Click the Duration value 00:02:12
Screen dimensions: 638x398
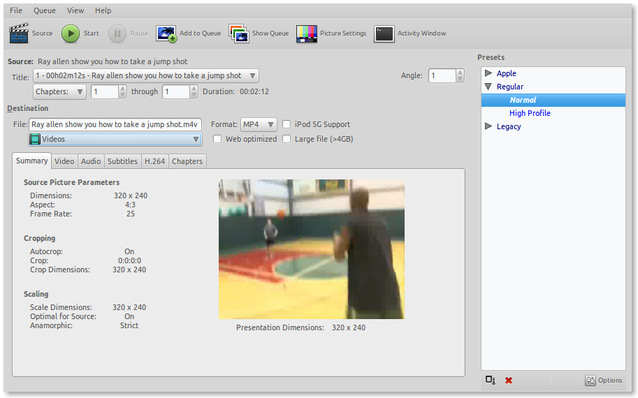254,92
